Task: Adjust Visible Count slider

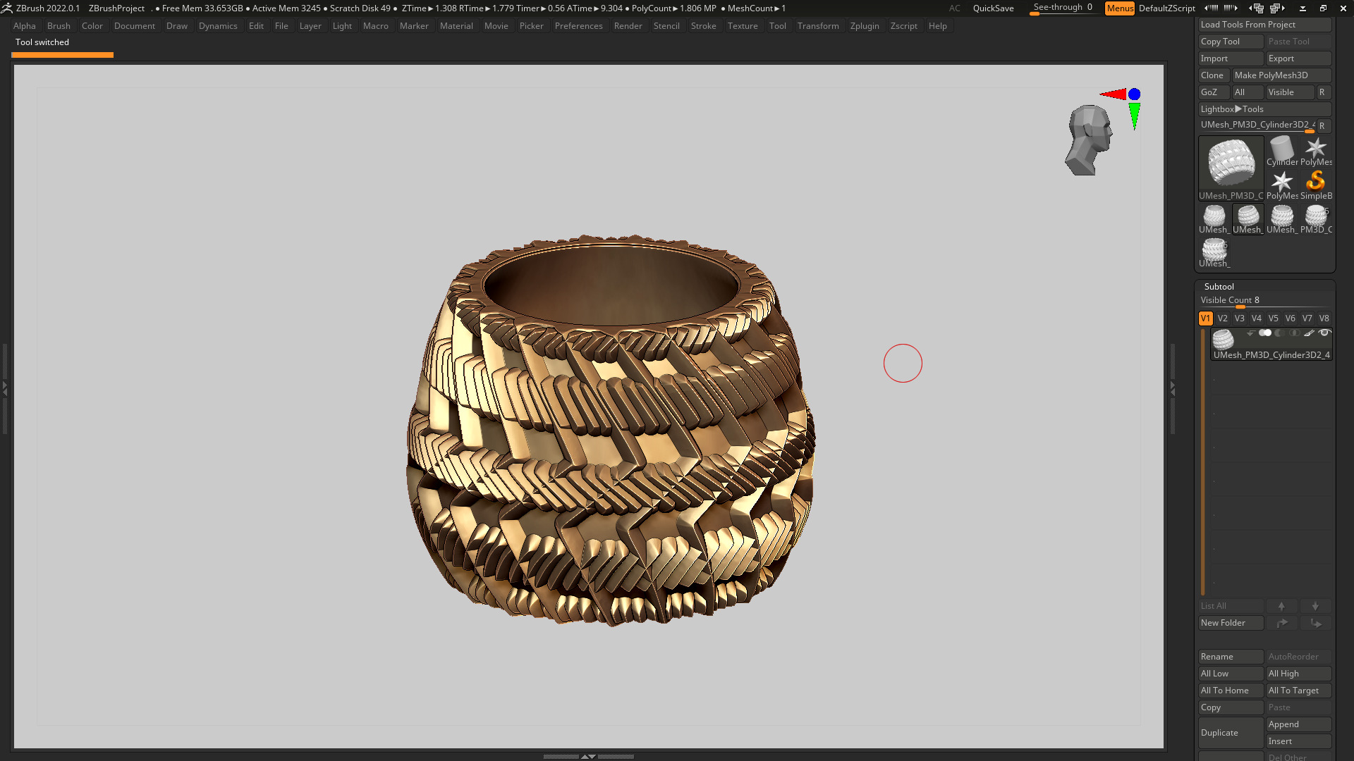Action: (x=1265, y=301)
